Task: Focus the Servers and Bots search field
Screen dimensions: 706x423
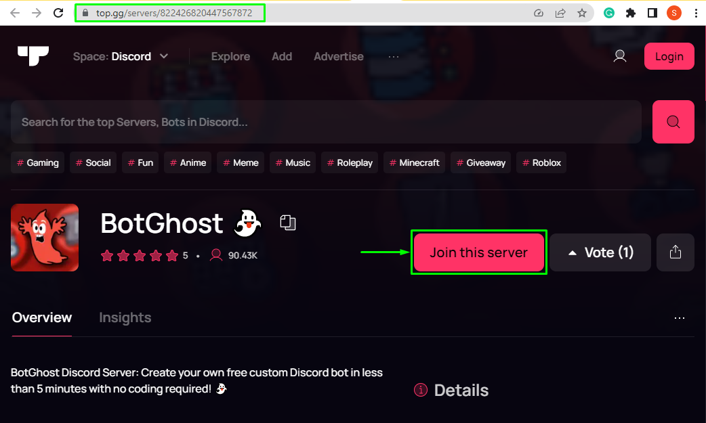Action: tap(326, 122)
